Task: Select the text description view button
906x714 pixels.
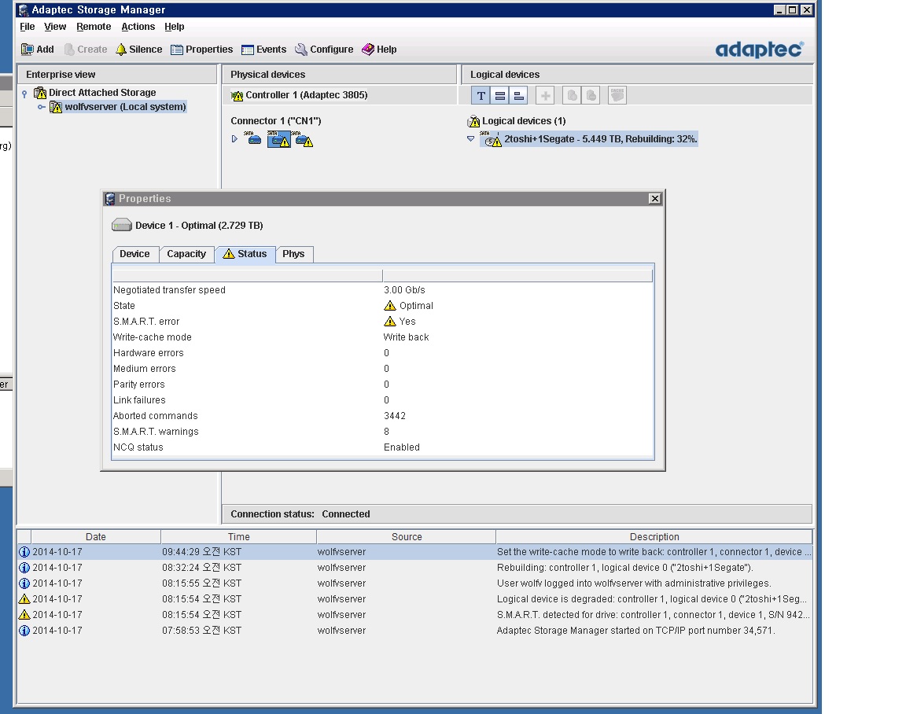Action: point(481,96)
